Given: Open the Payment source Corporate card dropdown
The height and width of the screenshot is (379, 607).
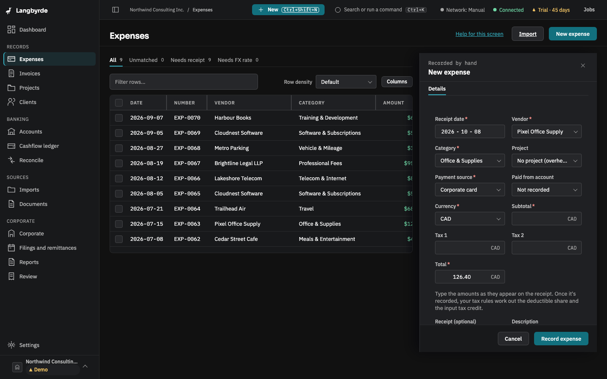Looking at the screenshot, I should [x=470, y=189].
